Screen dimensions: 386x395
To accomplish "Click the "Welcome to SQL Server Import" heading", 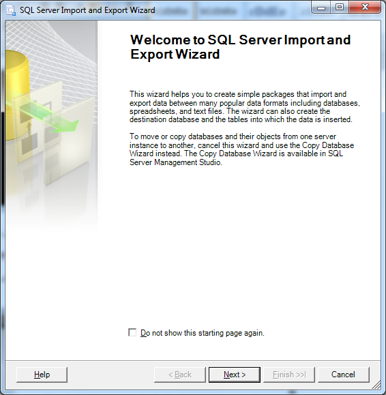I will (x=241, y=47).
